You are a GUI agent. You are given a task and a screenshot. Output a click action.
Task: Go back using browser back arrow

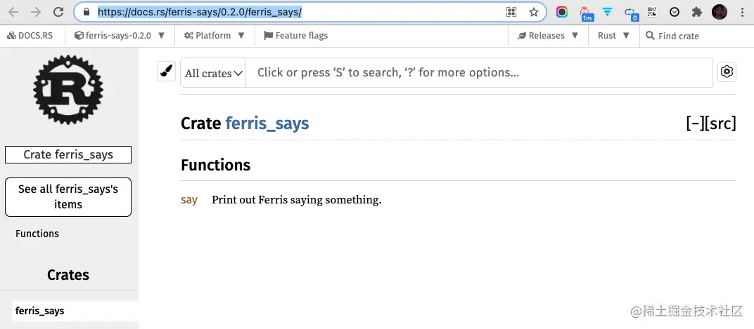click(14, 12)
